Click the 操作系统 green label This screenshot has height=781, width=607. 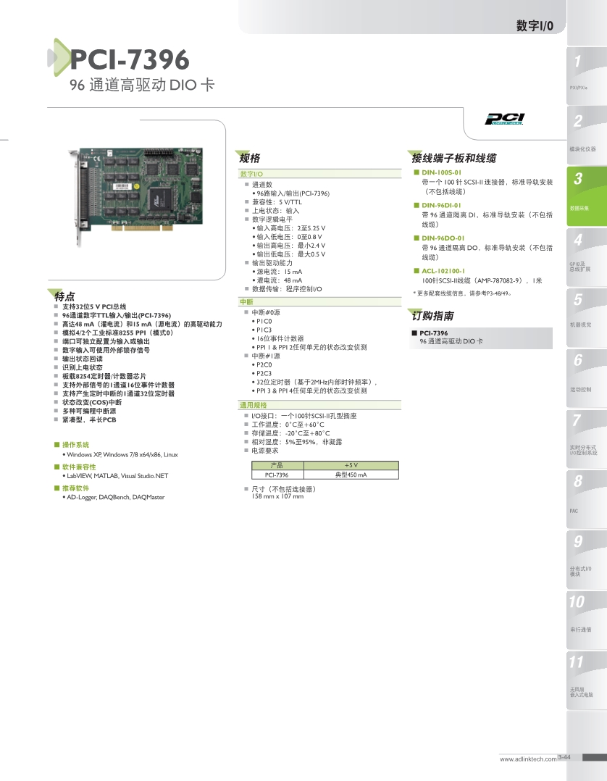(x=75, y=445)
